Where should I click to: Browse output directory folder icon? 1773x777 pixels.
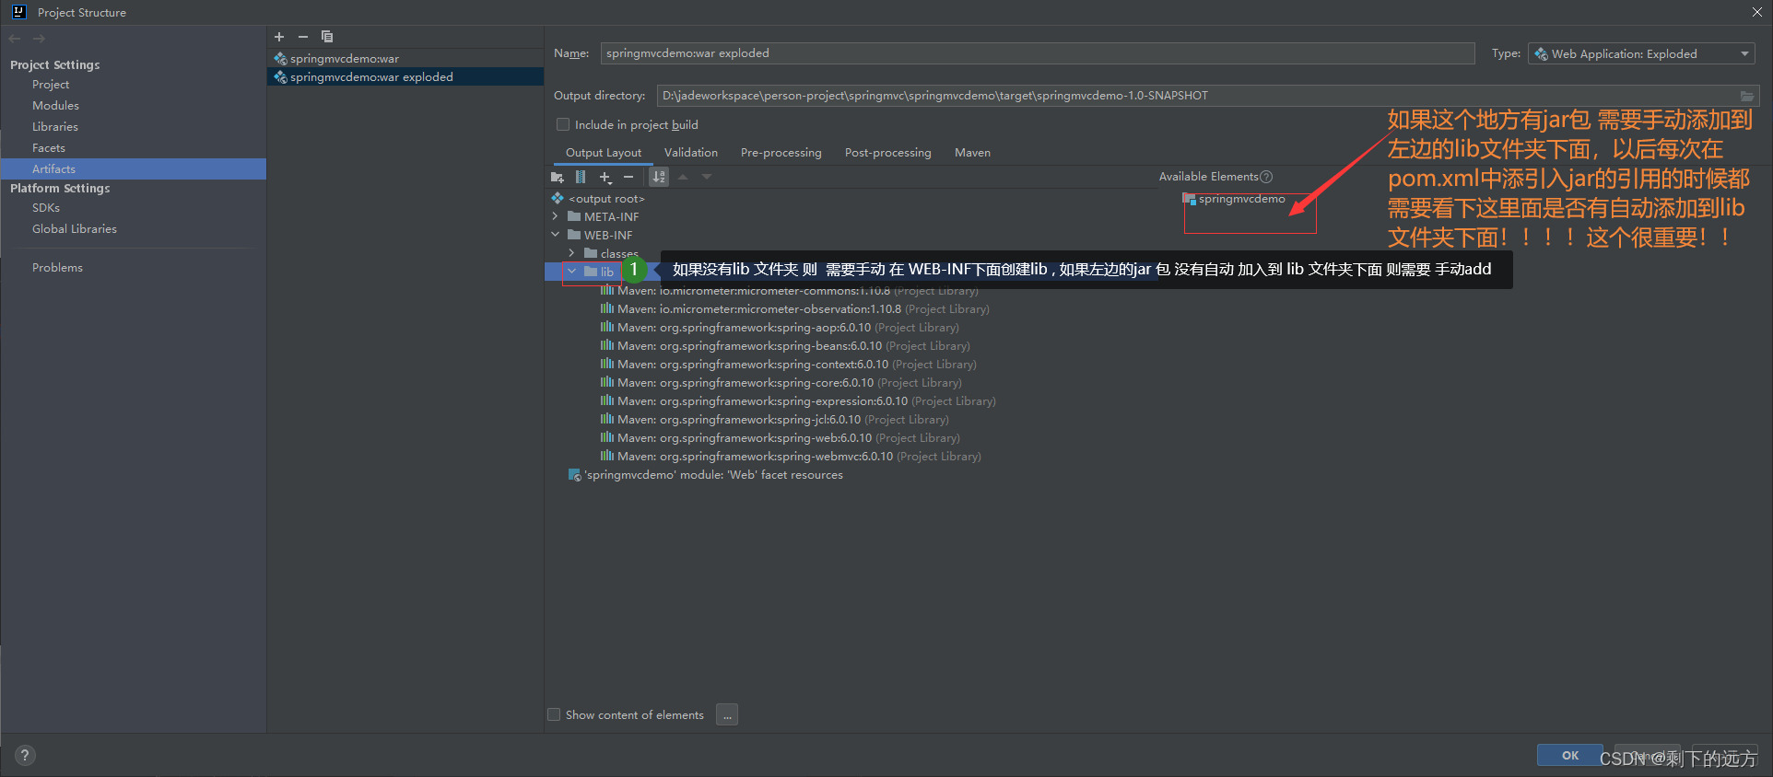tap(1746, 96)
